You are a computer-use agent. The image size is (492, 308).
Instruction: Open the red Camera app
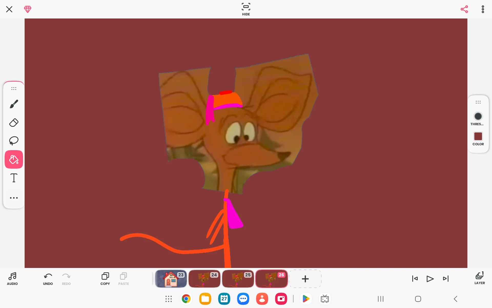click(x=281, y=299)
